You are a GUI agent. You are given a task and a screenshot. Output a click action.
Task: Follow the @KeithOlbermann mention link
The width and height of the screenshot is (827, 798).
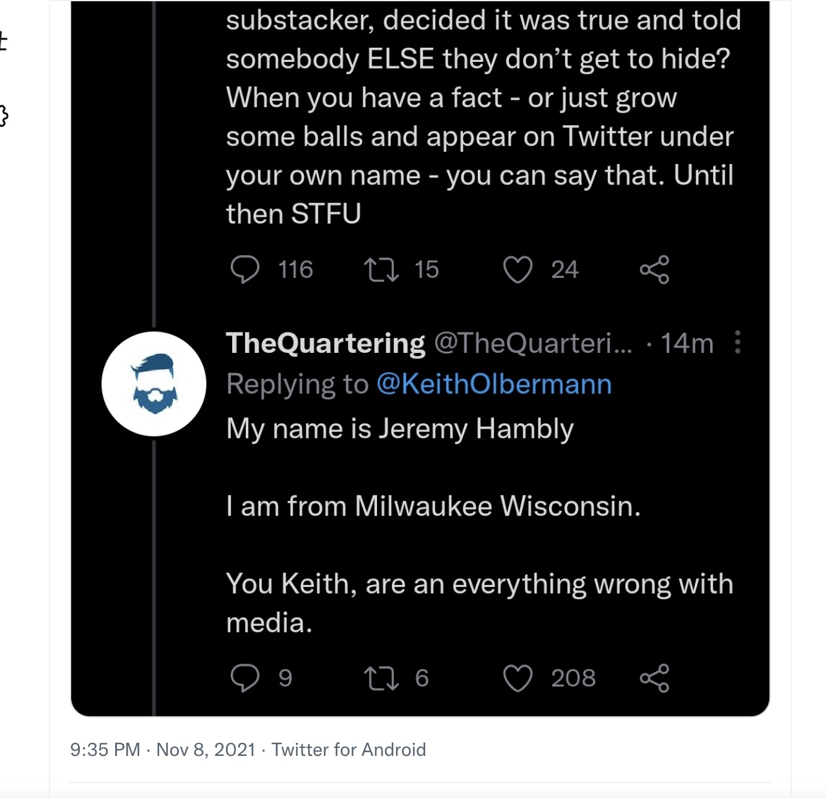coord(494,384)
